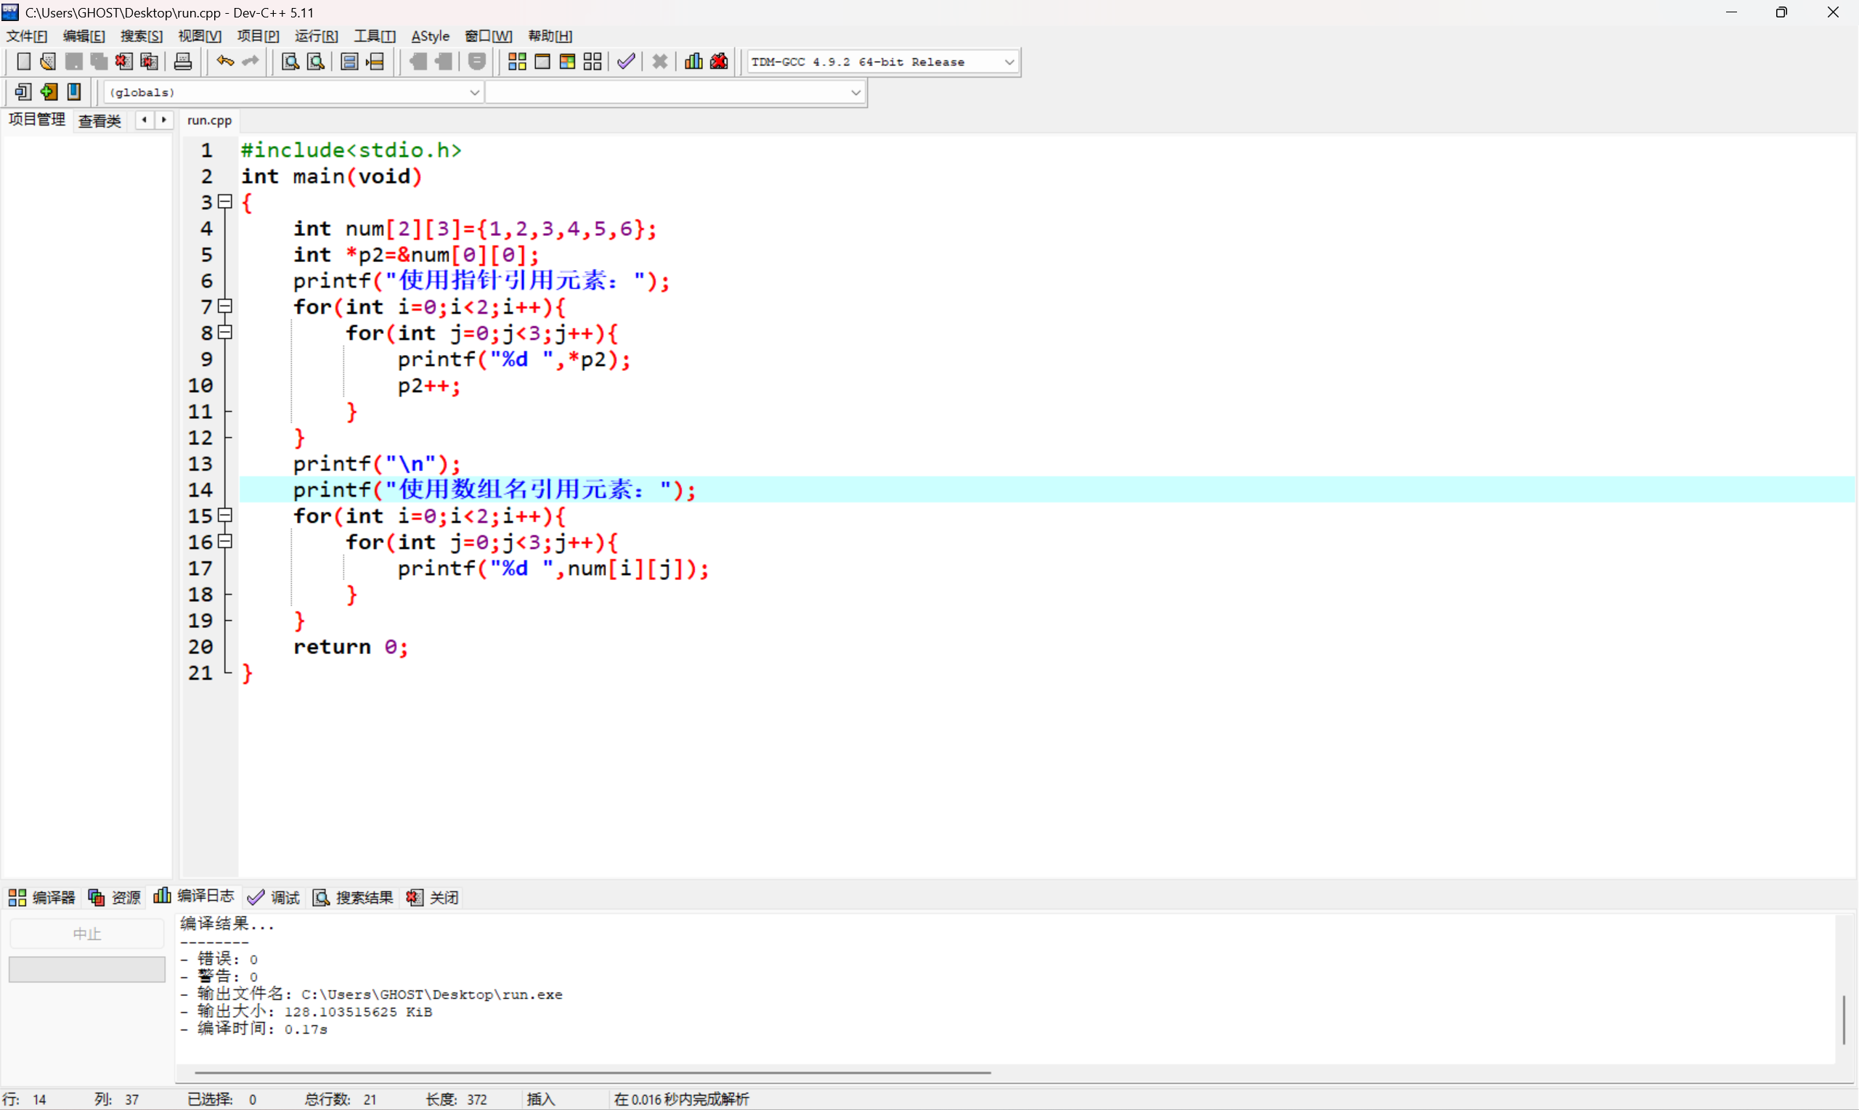This screenshot has height=1110, width=1859.
Task: Click the Debug checkmark toolbar icon
Action: (626, 62)
